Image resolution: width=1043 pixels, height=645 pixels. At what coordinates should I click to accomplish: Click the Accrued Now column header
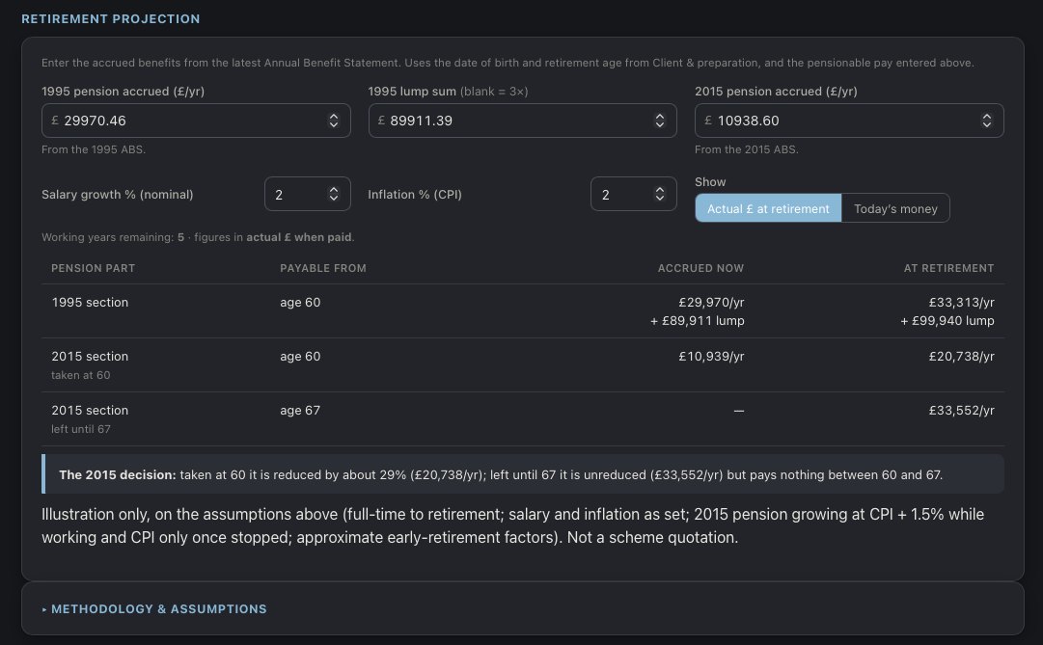click(700, 268)
